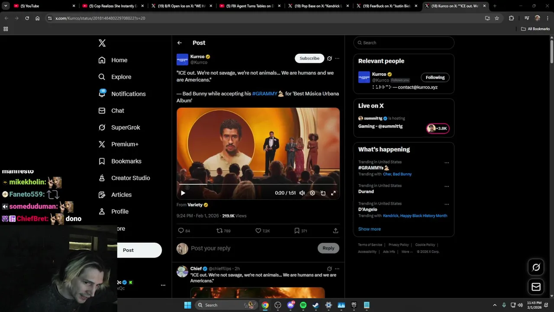
Task: Bookmark this page with star icon
Action: coord(497,18)
